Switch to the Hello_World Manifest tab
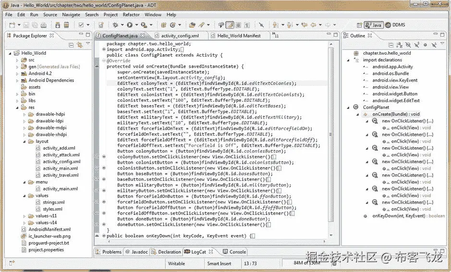 coord(239,35)
